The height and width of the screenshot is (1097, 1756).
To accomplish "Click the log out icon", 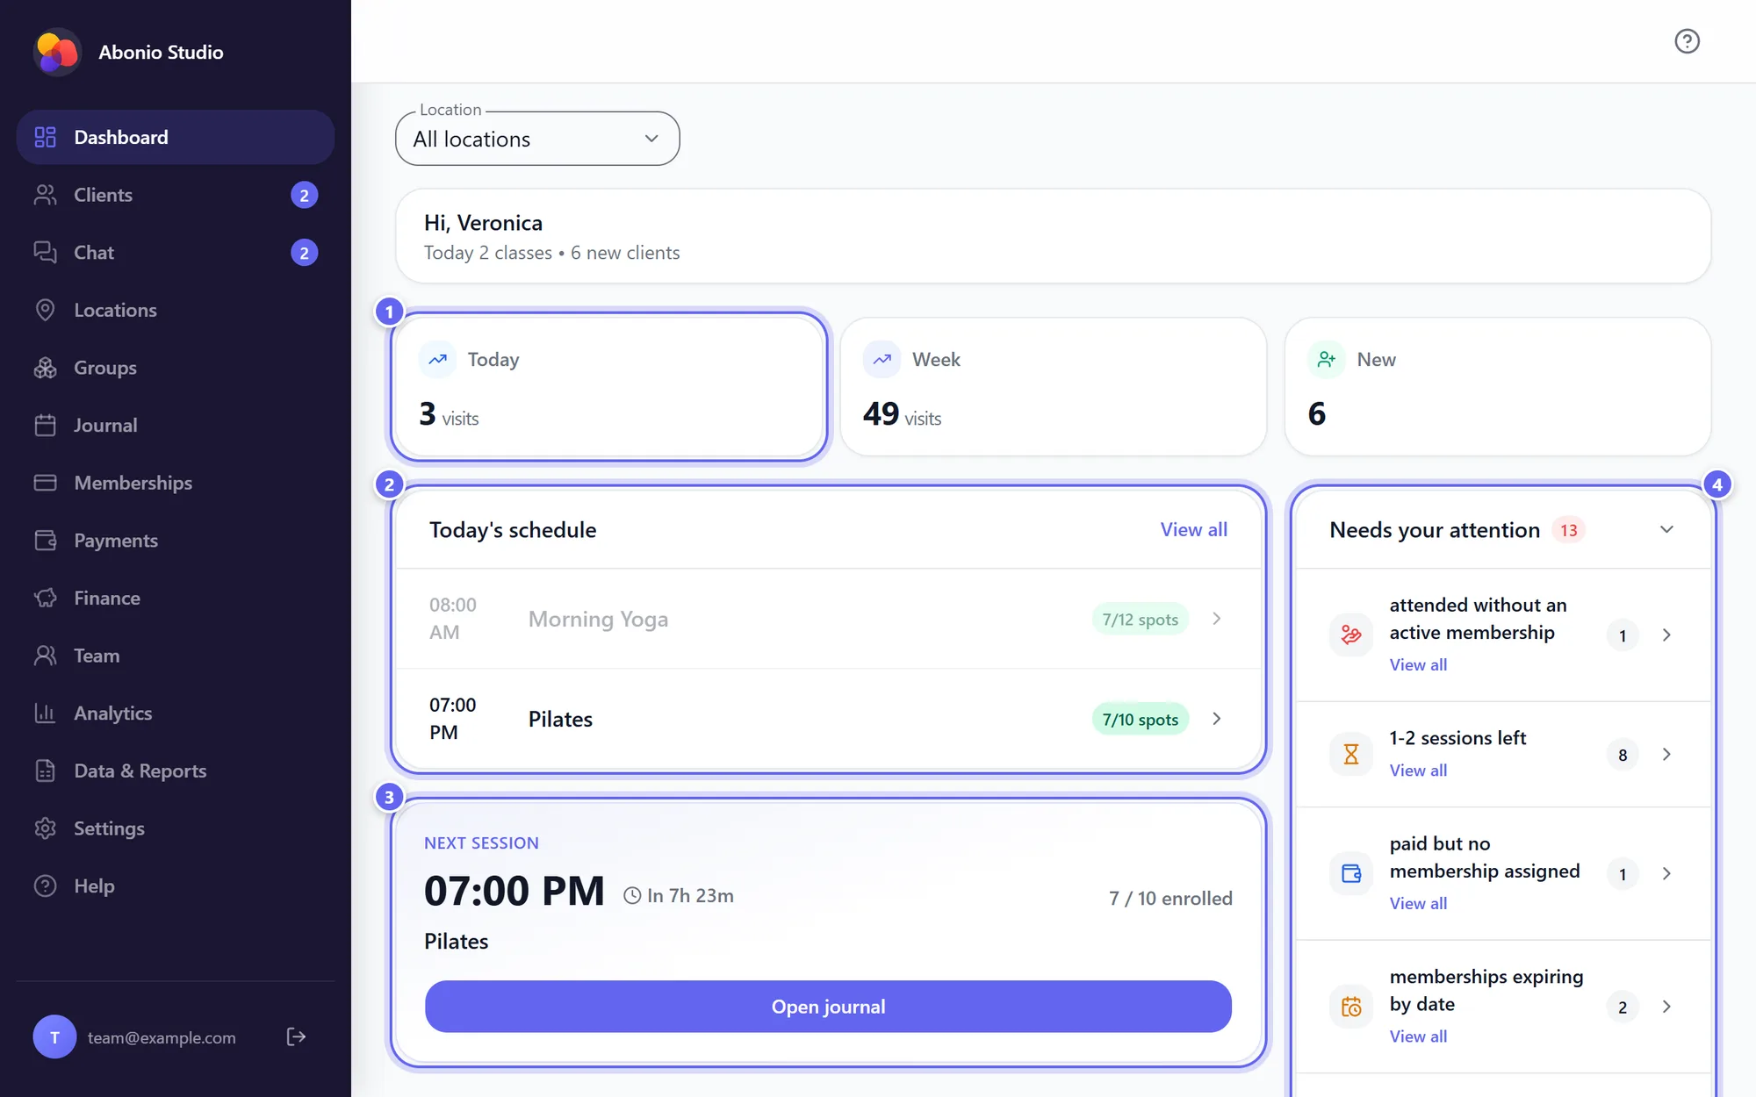I will click(x=296, y=1037).
